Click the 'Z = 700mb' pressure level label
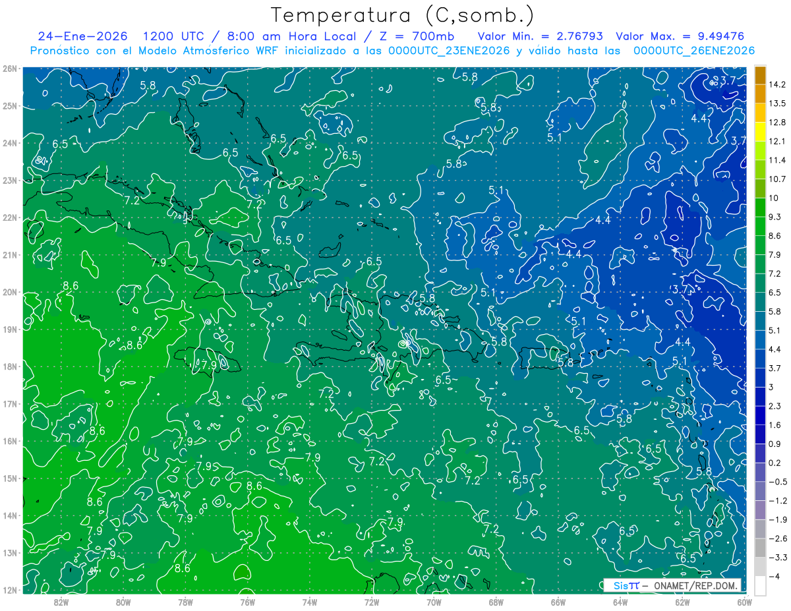The width and height of the screenshot is (791, 611). (417, 36)
